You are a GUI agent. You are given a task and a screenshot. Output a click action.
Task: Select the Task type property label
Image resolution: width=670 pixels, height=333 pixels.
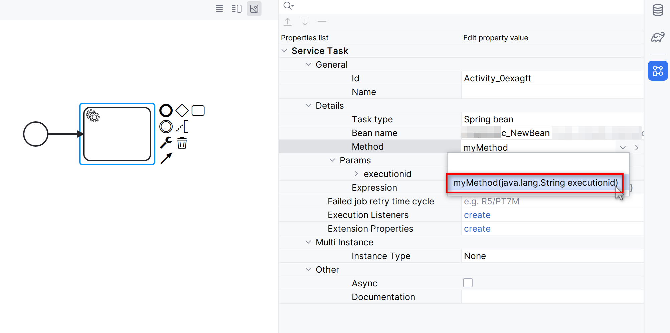372,119
